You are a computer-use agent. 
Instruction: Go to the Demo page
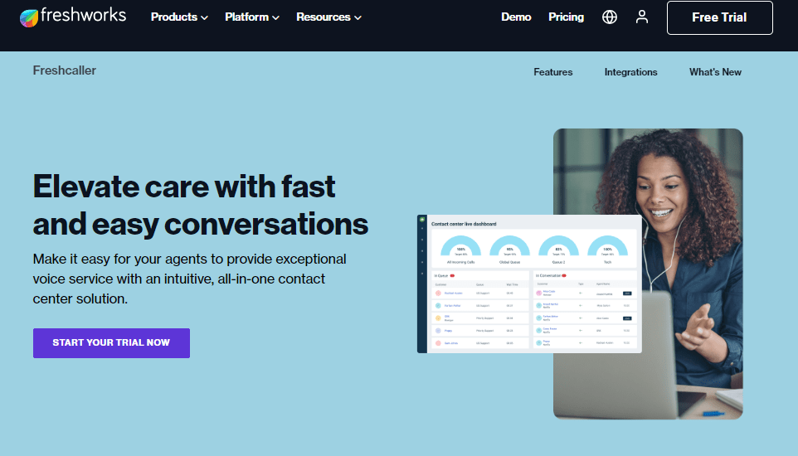pos(516,17)
